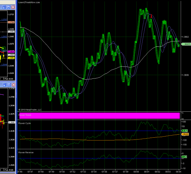Click the 08:03 time axis label
This screenshot has height=174, width=191.
tap(168, 172)
